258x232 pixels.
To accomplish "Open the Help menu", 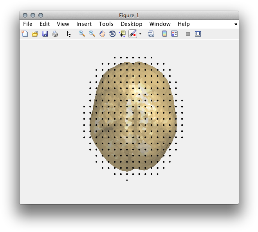I will (x=184, y=24).
